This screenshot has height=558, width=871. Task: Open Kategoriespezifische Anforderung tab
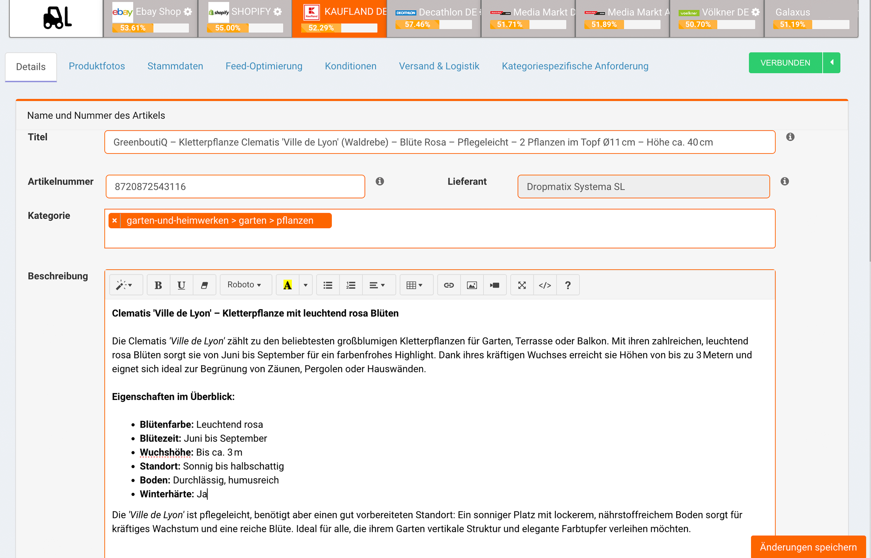coord(575,66)
